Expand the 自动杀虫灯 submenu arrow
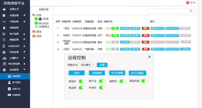202x108 pixels. [x=24, y=46]
